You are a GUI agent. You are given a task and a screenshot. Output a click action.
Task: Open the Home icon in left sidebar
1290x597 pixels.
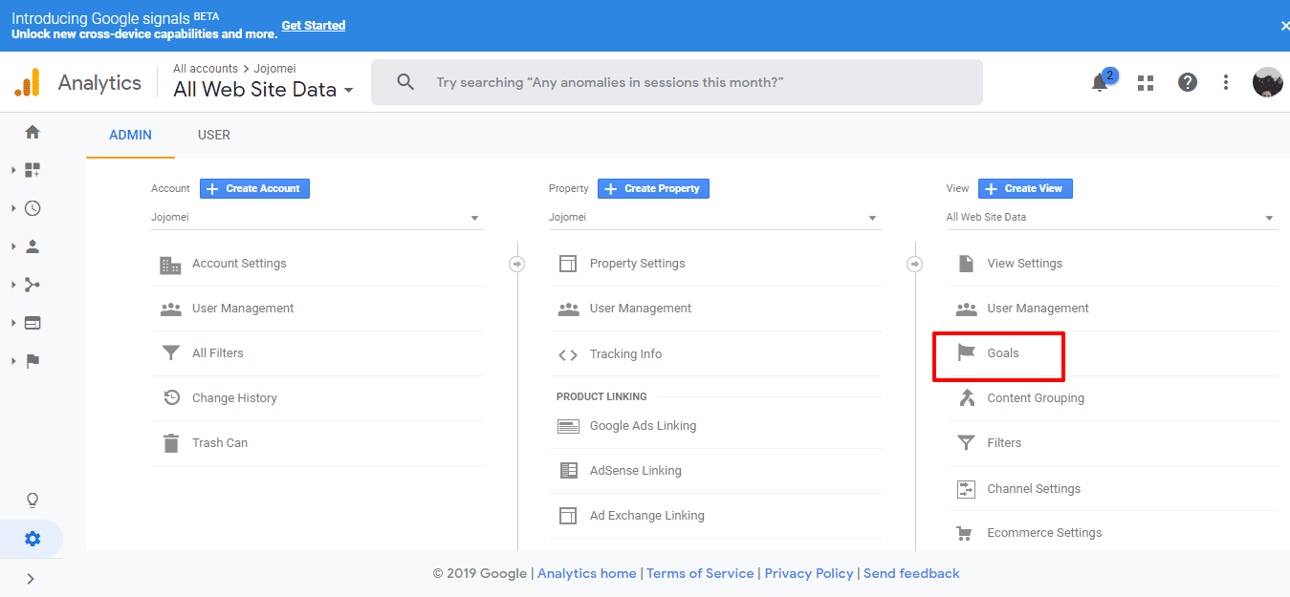(x=33, y=132)
